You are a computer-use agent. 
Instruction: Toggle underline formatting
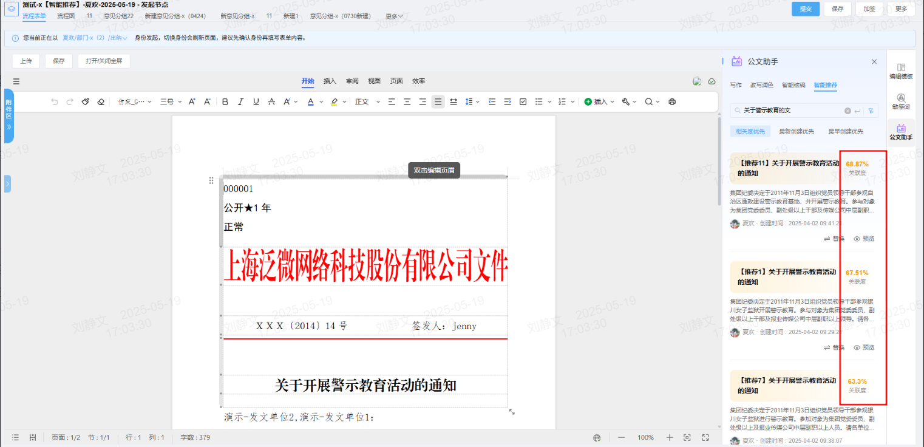pos(256,101)
